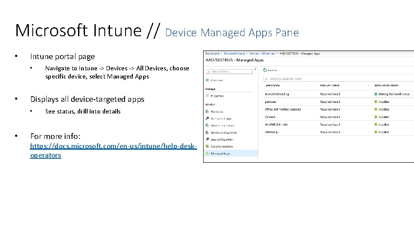Click the App configuration icon
The height and width of the screenshot is (233, 414).
pos(207,139)
